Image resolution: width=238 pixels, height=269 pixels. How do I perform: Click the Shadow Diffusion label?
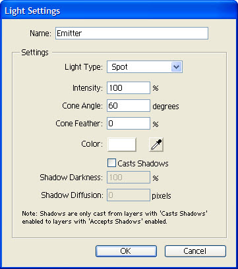[72, 195]
